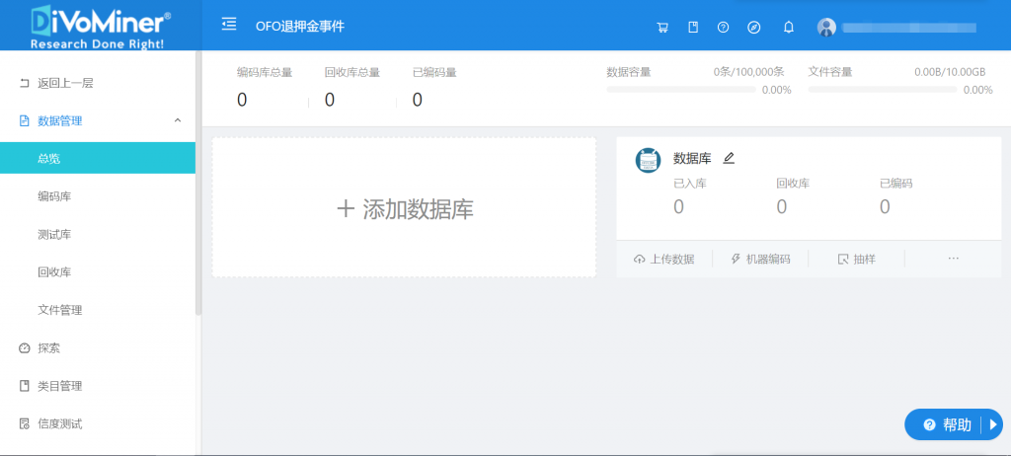Screen dimensions: 1011x456
Task: Click the 数据容量 progress bar
Action: pyautogui.click(x=681, y=90)
